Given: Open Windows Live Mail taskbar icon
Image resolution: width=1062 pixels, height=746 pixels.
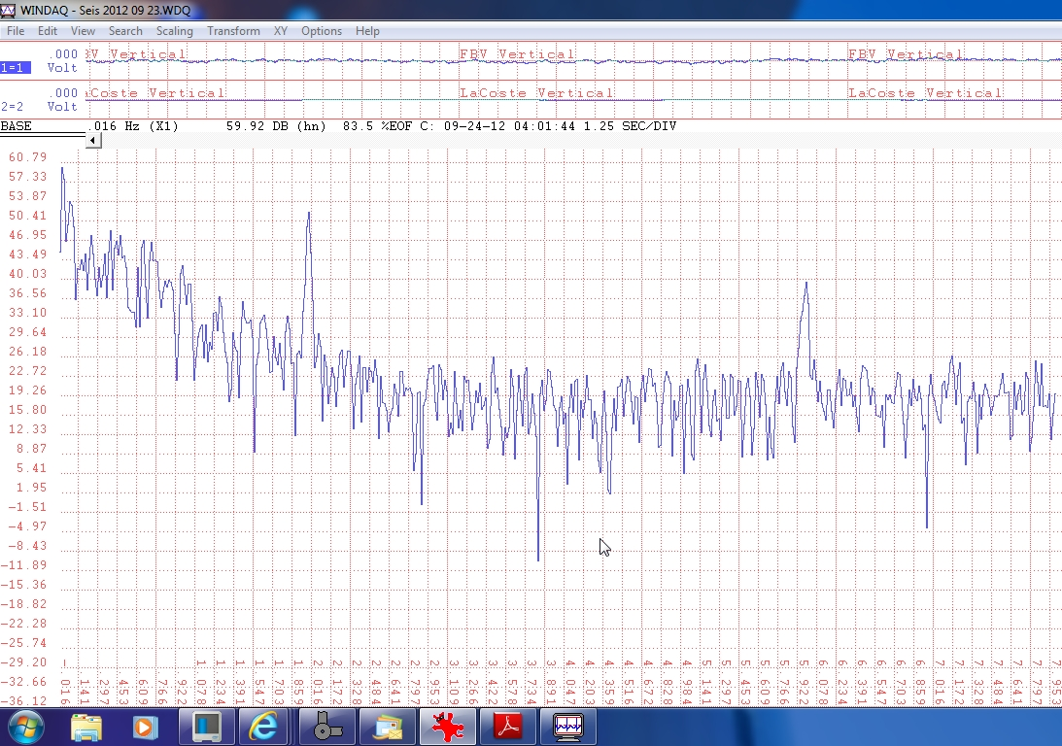Looking at the screenshot, I should point(387,728).
